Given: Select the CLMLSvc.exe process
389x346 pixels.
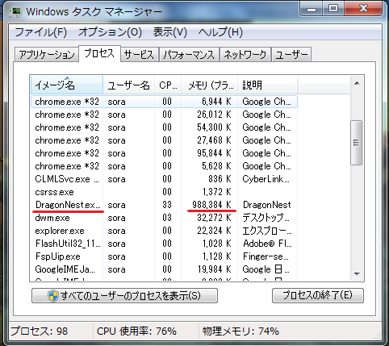Looking at the screenshot, I should pyautogui.click(x=164, y=179).
